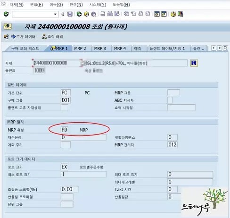Click the 계획타임펜스 field
230x218 pixels.
(172, 137)
